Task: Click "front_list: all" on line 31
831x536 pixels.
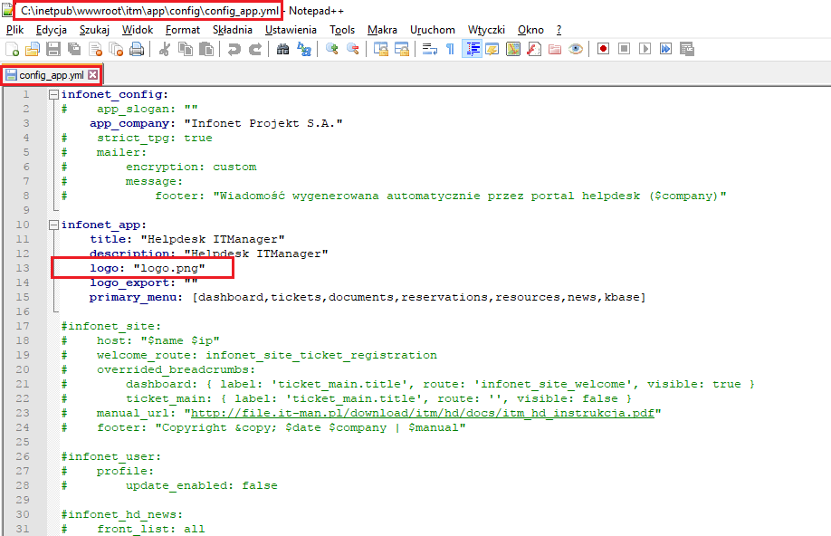Action: (x=150, y=529)
